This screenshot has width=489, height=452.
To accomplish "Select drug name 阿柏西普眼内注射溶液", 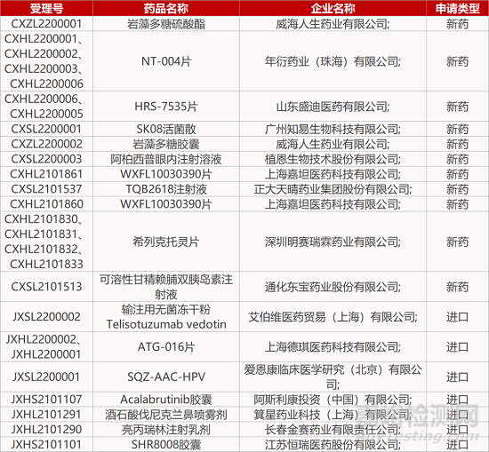I will point(166,159).
